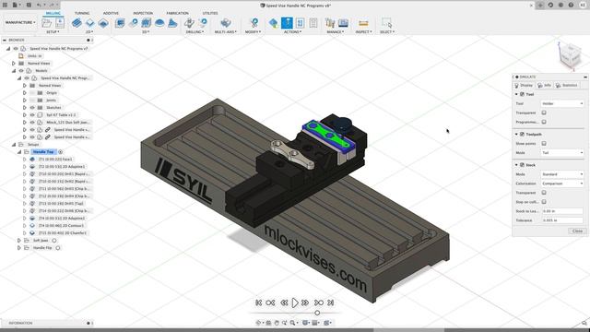Viewport: 590px width, 332px height.
Task: Click the simulation speed slider handle
Action: click(317, 313)
